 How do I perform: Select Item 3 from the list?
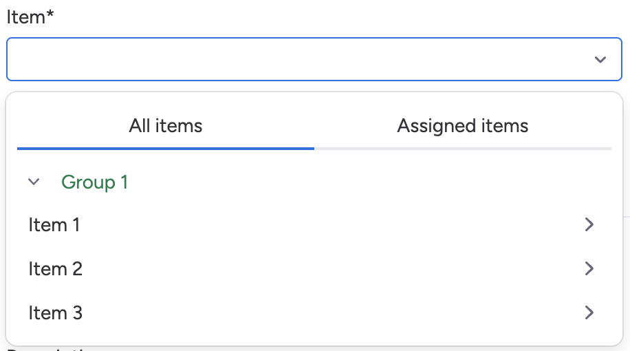tap(56, 313)
